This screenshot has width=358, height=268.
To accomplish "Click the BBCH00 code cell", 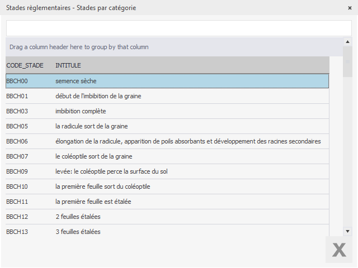I will coord(17,81).
